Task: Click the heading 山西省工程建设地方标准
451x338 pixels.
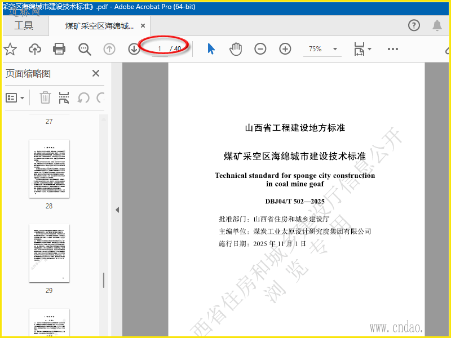Action: point(295,128)
